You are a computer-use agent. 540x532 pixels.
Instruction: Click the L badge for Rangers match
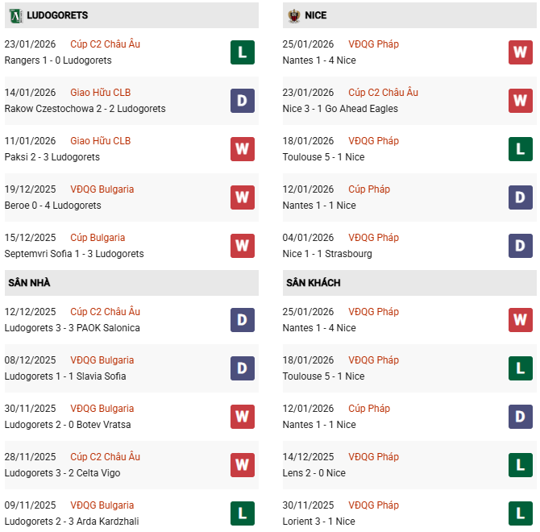[x=243, y=52]
